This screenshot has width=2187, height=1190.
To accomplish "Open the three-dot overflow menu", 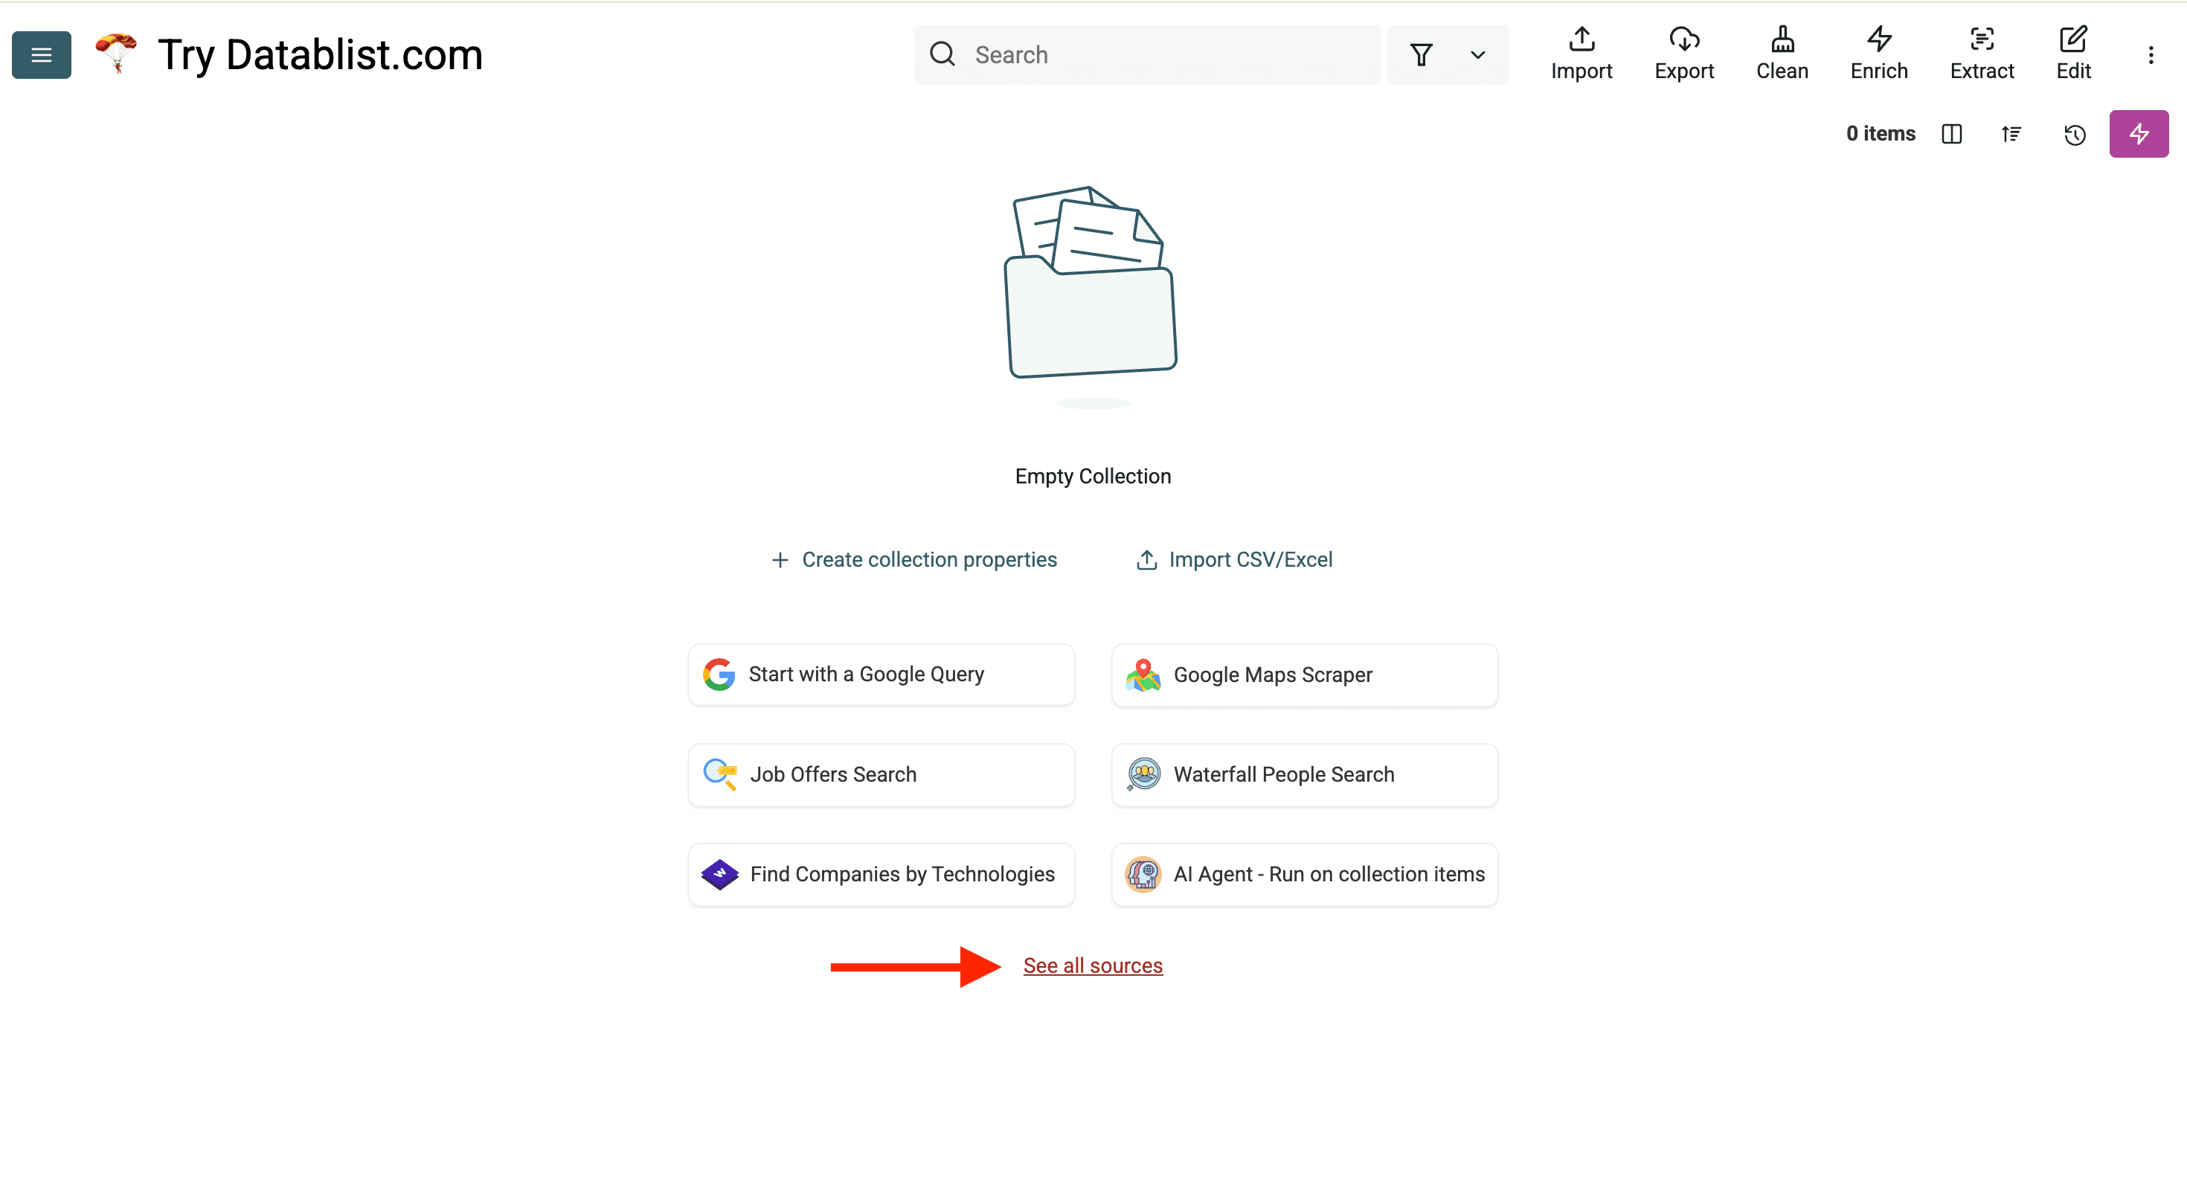I will coord(2151,54).
